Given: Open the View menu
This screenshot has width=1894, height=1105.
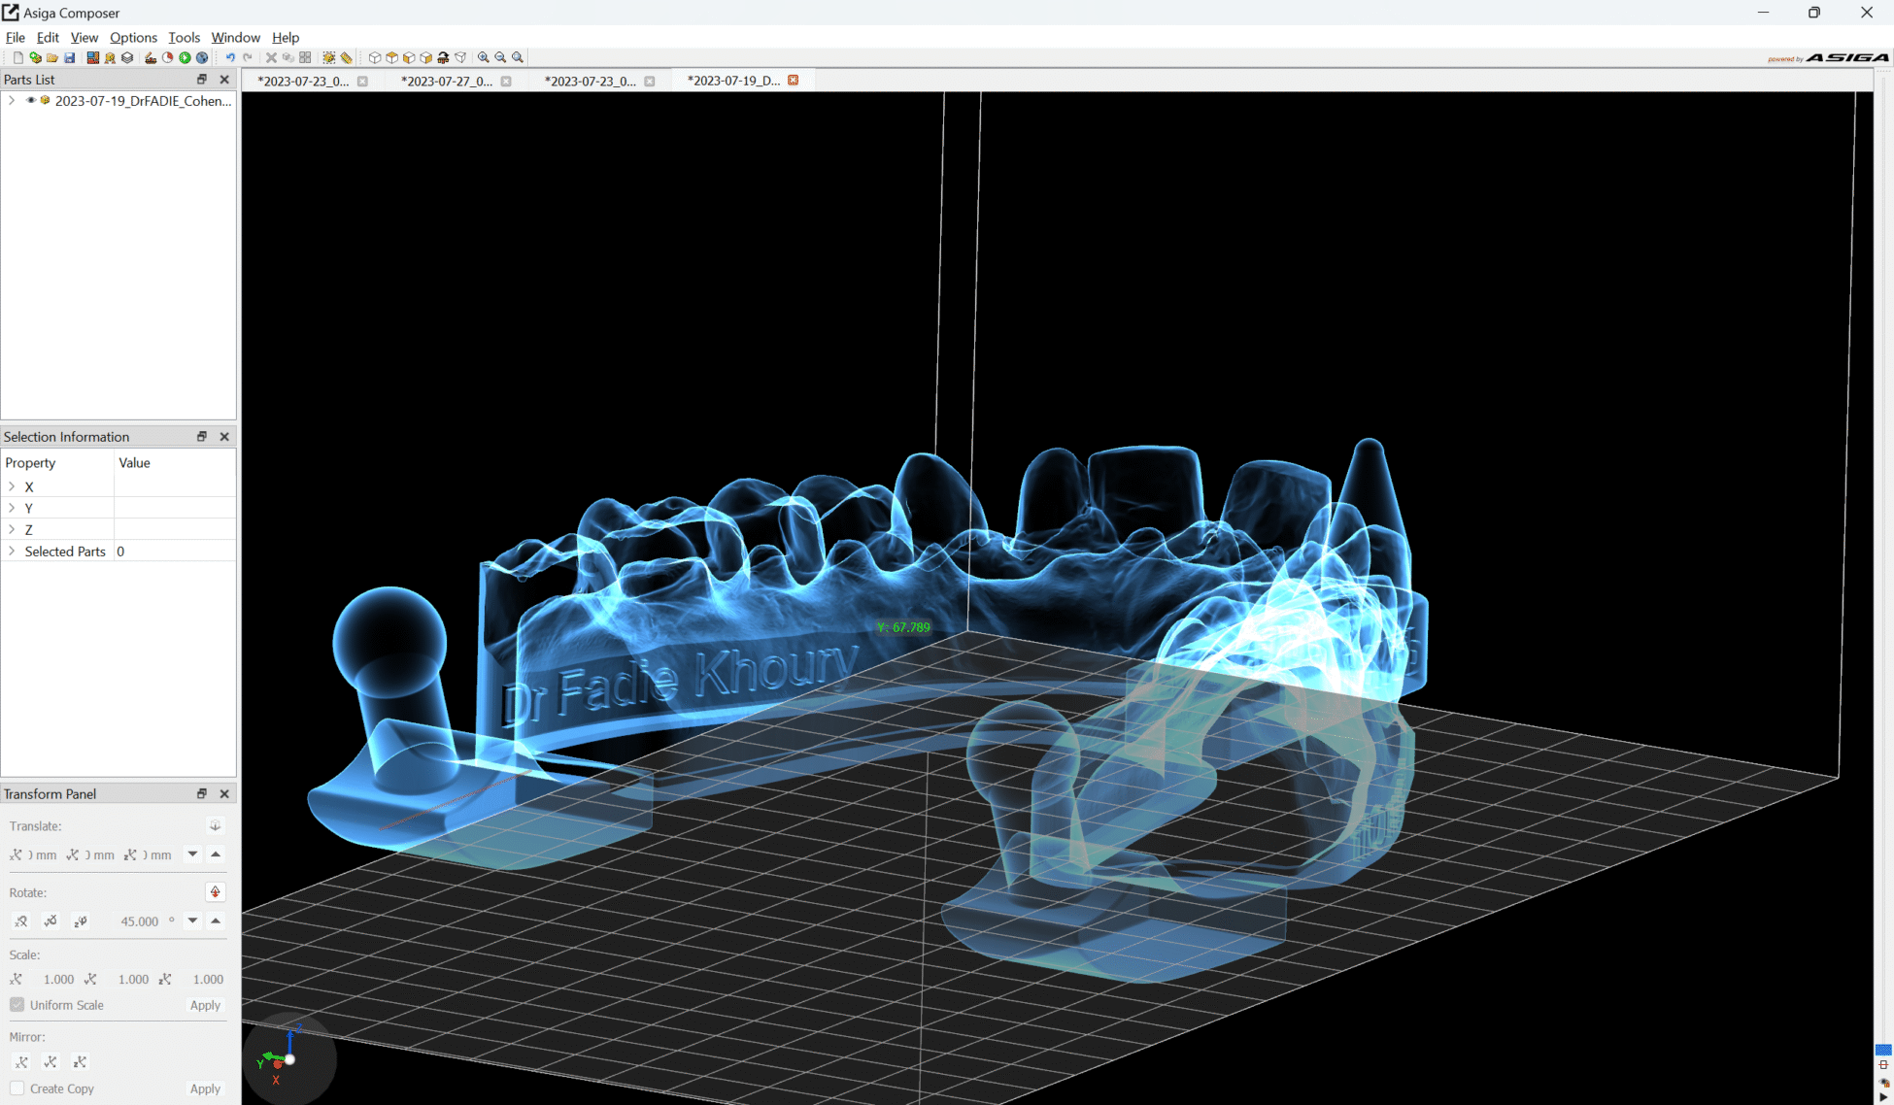Looking at the screenshot, I should (85, 37).
